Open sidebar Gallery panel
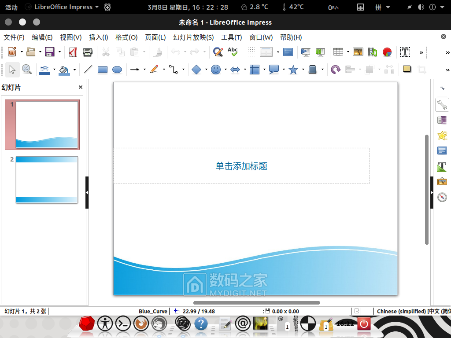This screenshot has width=451, height=338. point(442,182)
